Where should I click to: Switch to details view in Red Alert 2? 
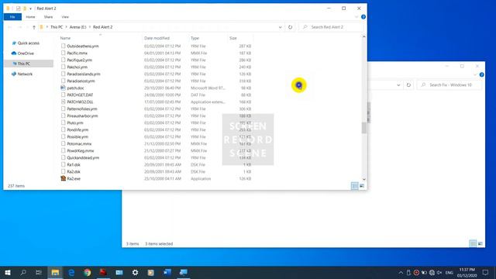pos(355,186)
